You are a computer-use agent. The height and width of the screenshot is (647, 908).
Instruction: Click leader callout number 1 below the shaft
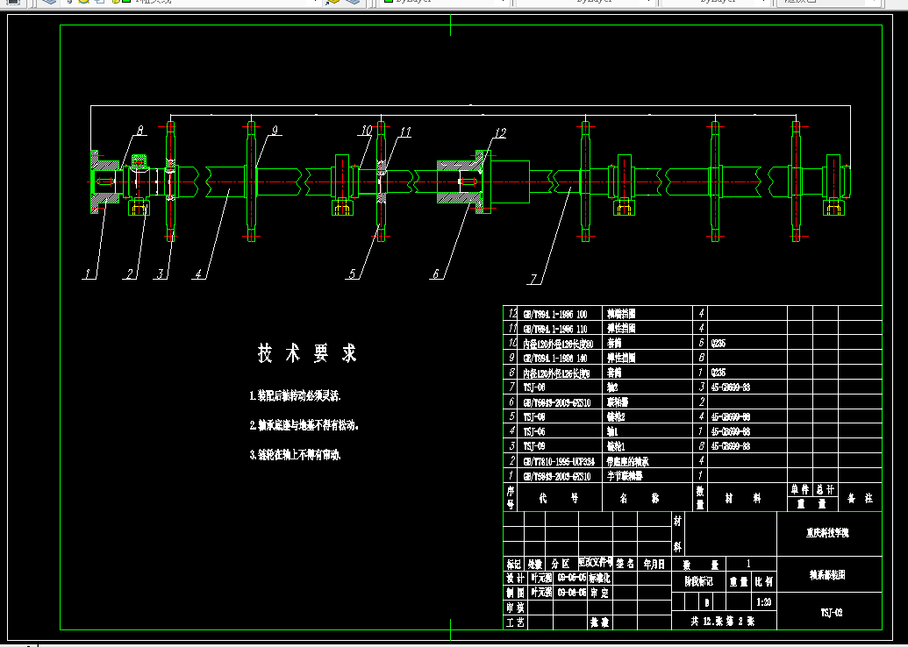point(89,274)
